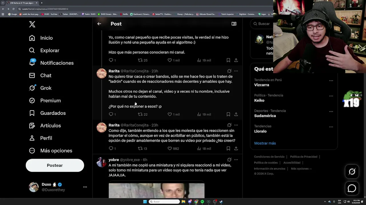Click the Buscar search field on X
366x205 pixels.
click(262, 24)
